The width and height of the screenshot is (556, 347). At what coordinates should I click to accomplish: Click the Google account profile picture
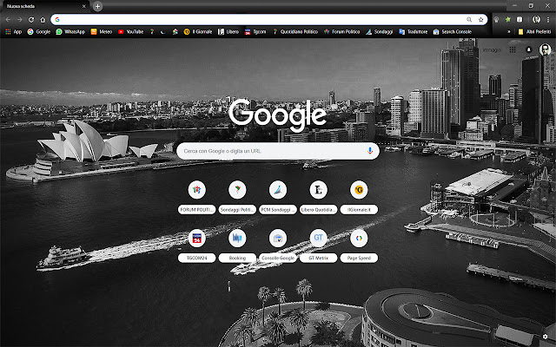545,50
